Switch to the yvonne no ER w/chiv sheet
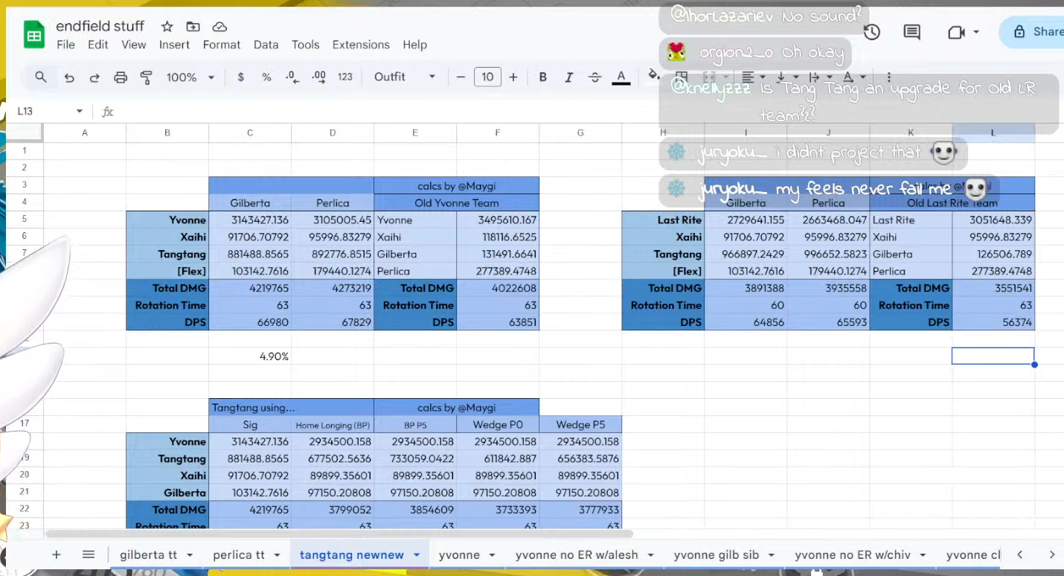Viewport: 1064px width, 576px height. click(x=853, y=555)
